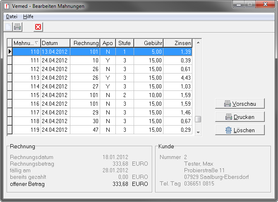This screenshot has height=202, width=278.
Task: Open the Datei menu
Action: (12, 17)
